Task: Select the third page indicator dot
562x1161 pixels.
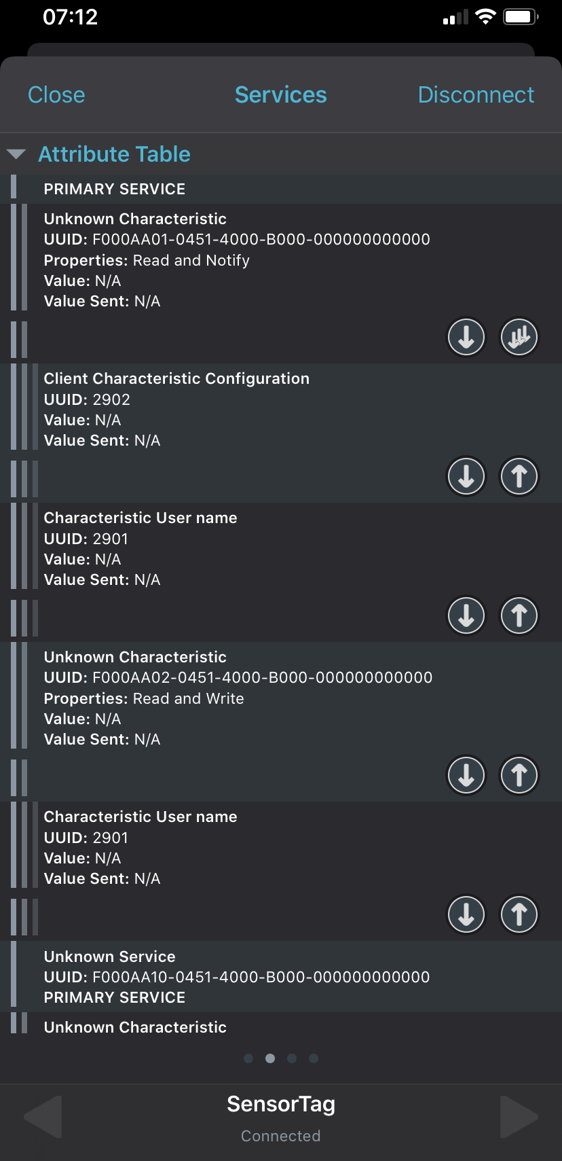Action: click(x=292, y=1058)
